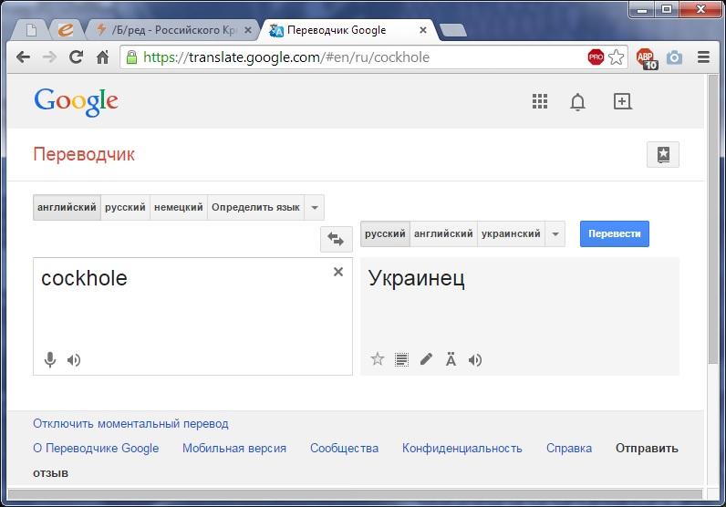
Task: Select английский as source language
Action: tap(67, 207)
